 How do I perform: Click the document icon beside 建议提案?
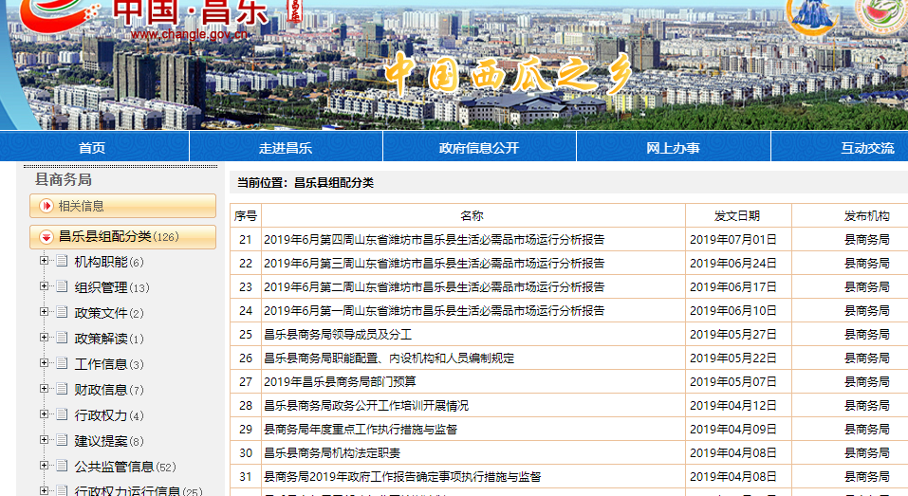62,441
